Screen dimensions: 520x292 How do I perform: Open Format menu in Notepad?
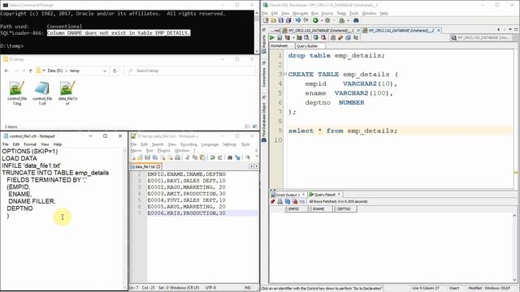[30, 144]
